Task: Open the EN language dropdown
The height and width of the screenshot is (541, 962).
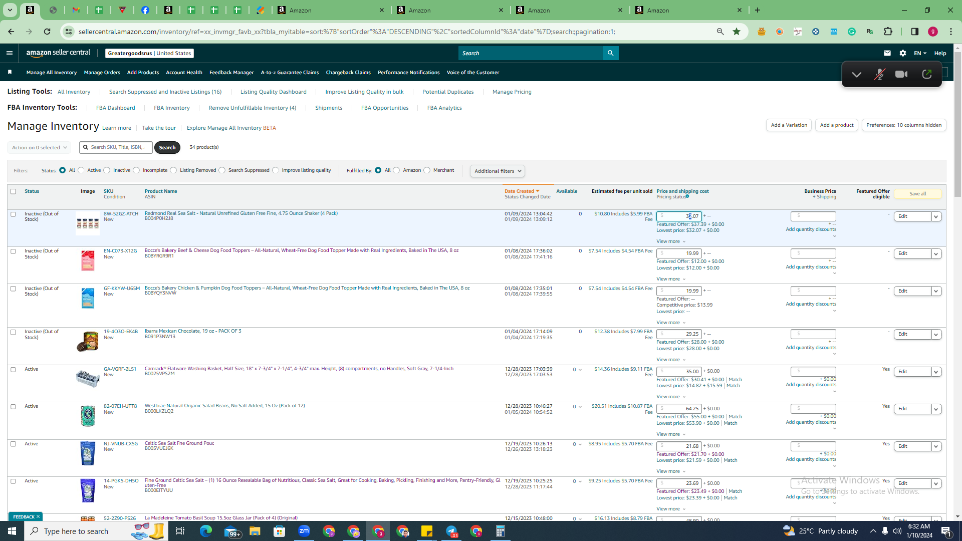Action: (x=920, y=53)
